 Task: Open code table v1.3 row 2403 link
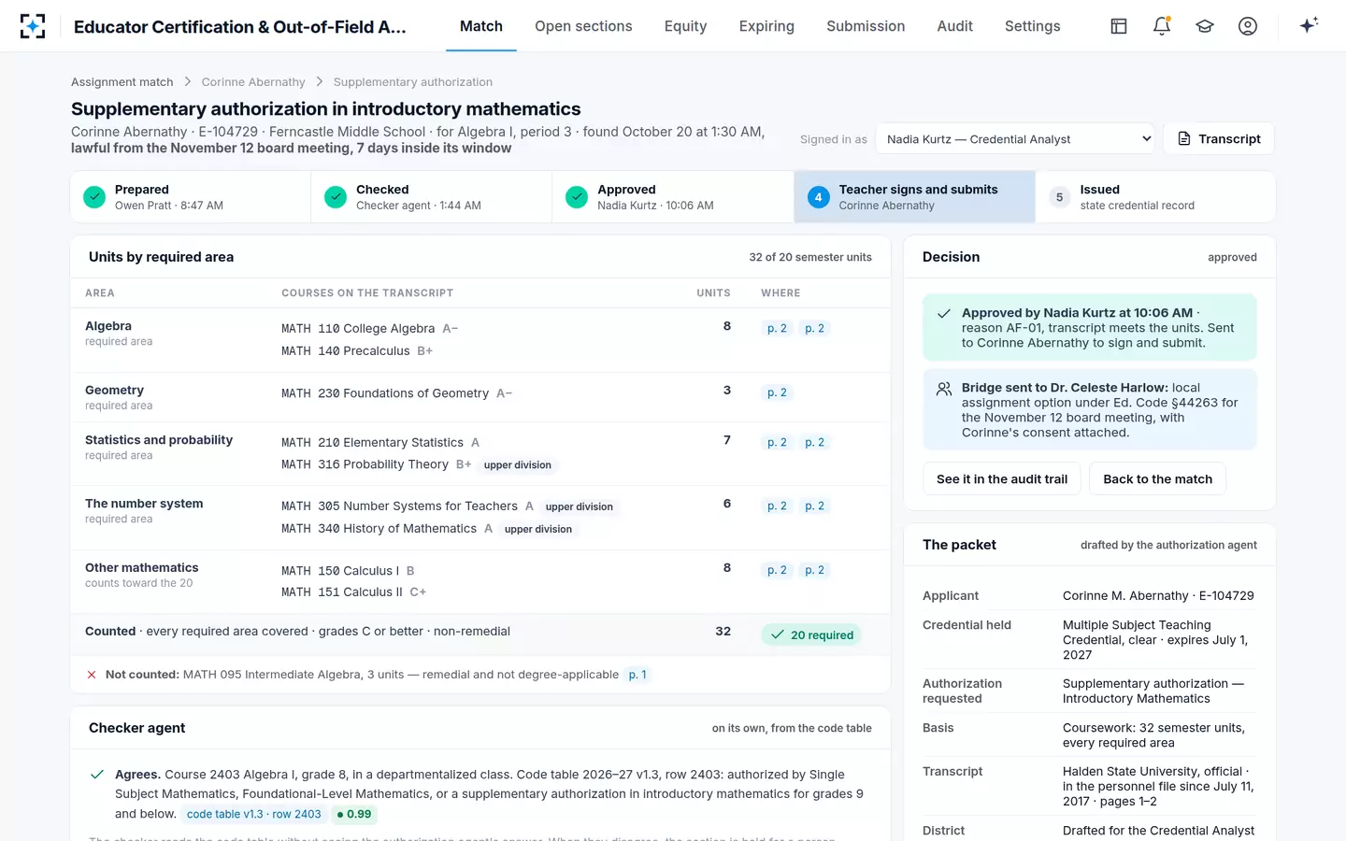point(254,815)
